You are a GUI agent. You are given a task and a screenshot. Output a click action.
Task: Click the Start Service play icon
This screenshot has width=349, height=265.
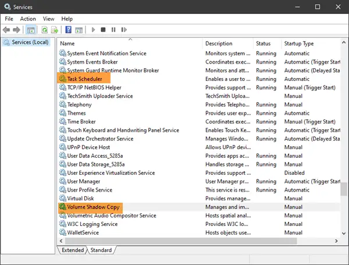[93, 30]
